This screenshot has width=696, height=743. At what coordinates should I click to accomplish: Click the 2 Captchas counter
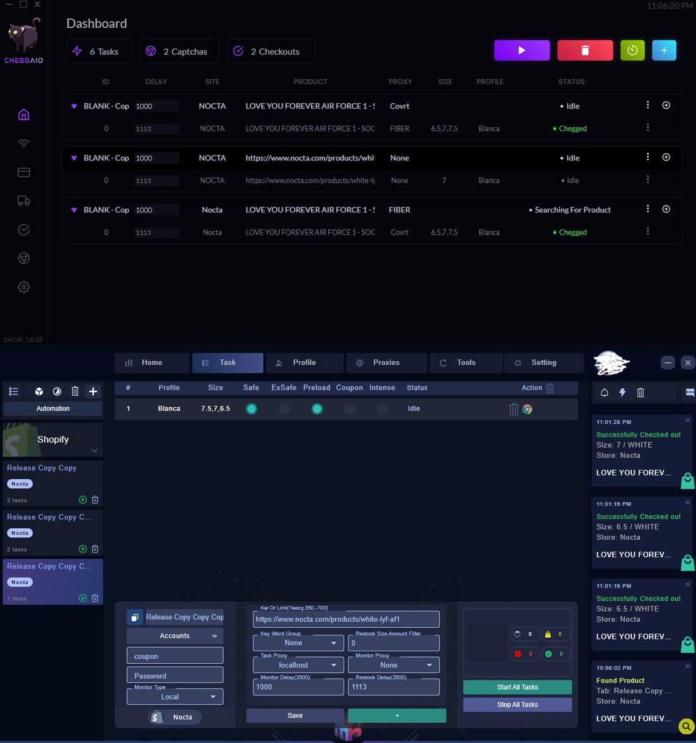[179, 51]
